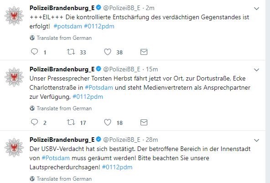
Task: Reply to the +++EIL+++ tweet
Action: pyautogui.click(x=34, y=52)
